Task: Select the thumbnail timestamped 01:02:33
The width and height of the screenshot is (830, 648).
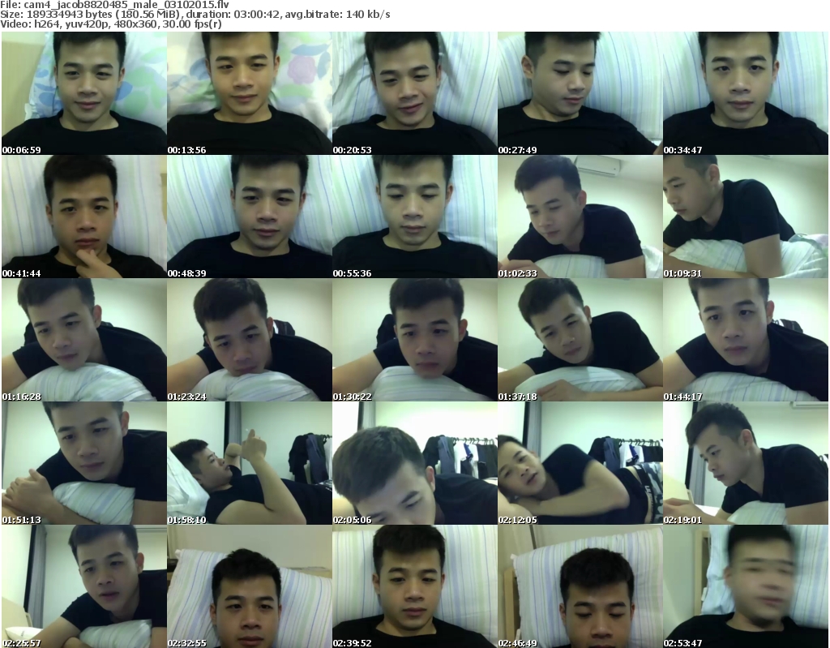Action: point(580,217)
